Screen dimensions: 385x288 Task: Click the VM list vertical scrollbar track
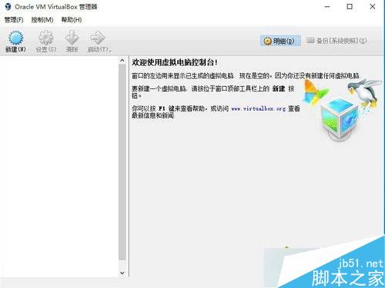pyautogui.click(x=122, y=162)
